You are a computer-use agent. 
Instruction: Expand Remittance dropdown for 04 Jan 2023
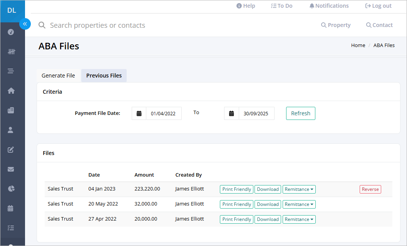[x=299, y=189]
